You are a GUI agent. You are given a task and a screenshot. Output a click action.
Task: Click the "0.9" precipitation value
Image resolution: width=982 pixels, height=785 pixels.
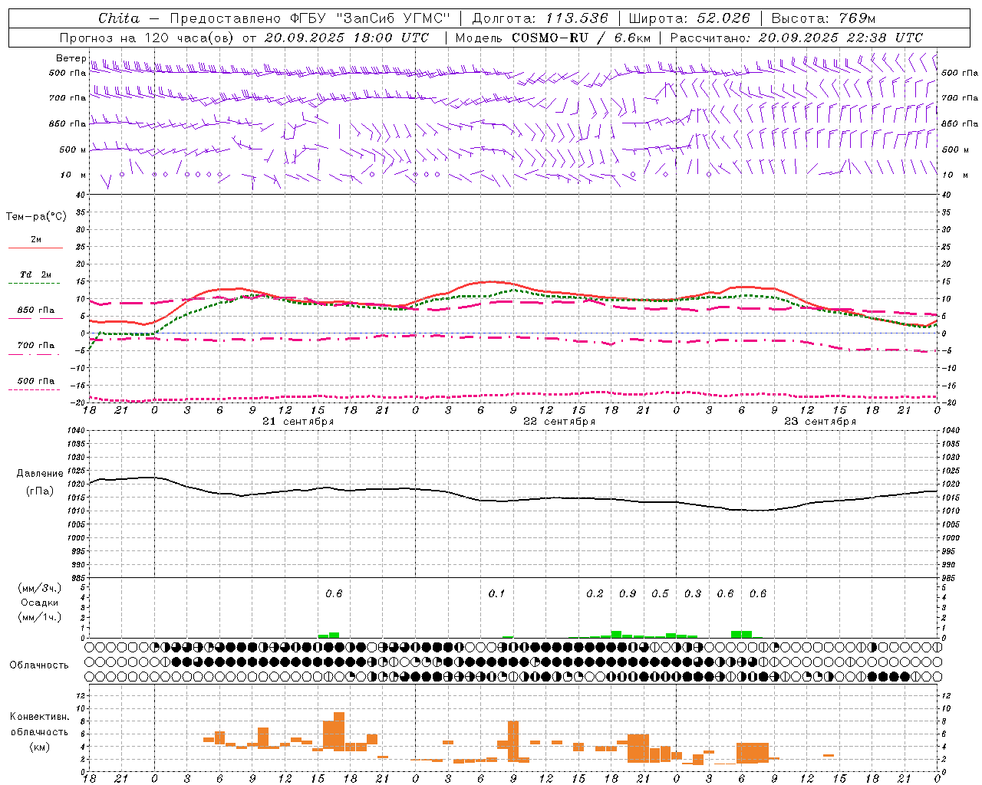coord(628,593)
